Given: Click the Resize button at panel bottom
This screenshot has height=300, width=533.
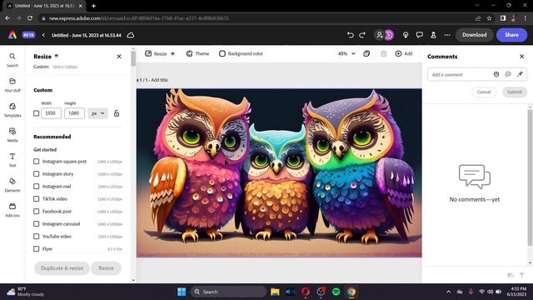Looking at the screenshot, I should (106, 268).
